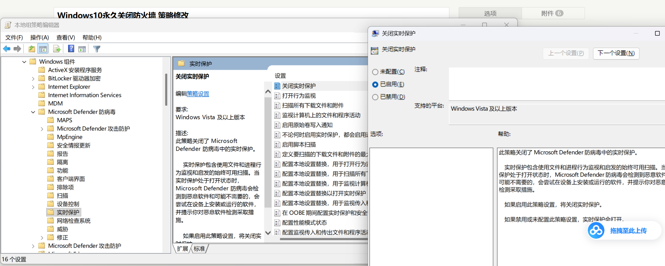Screen dimensions: 665x266
Task: Click the description pane scroll-up arrow
Action: tap(268, 92)
